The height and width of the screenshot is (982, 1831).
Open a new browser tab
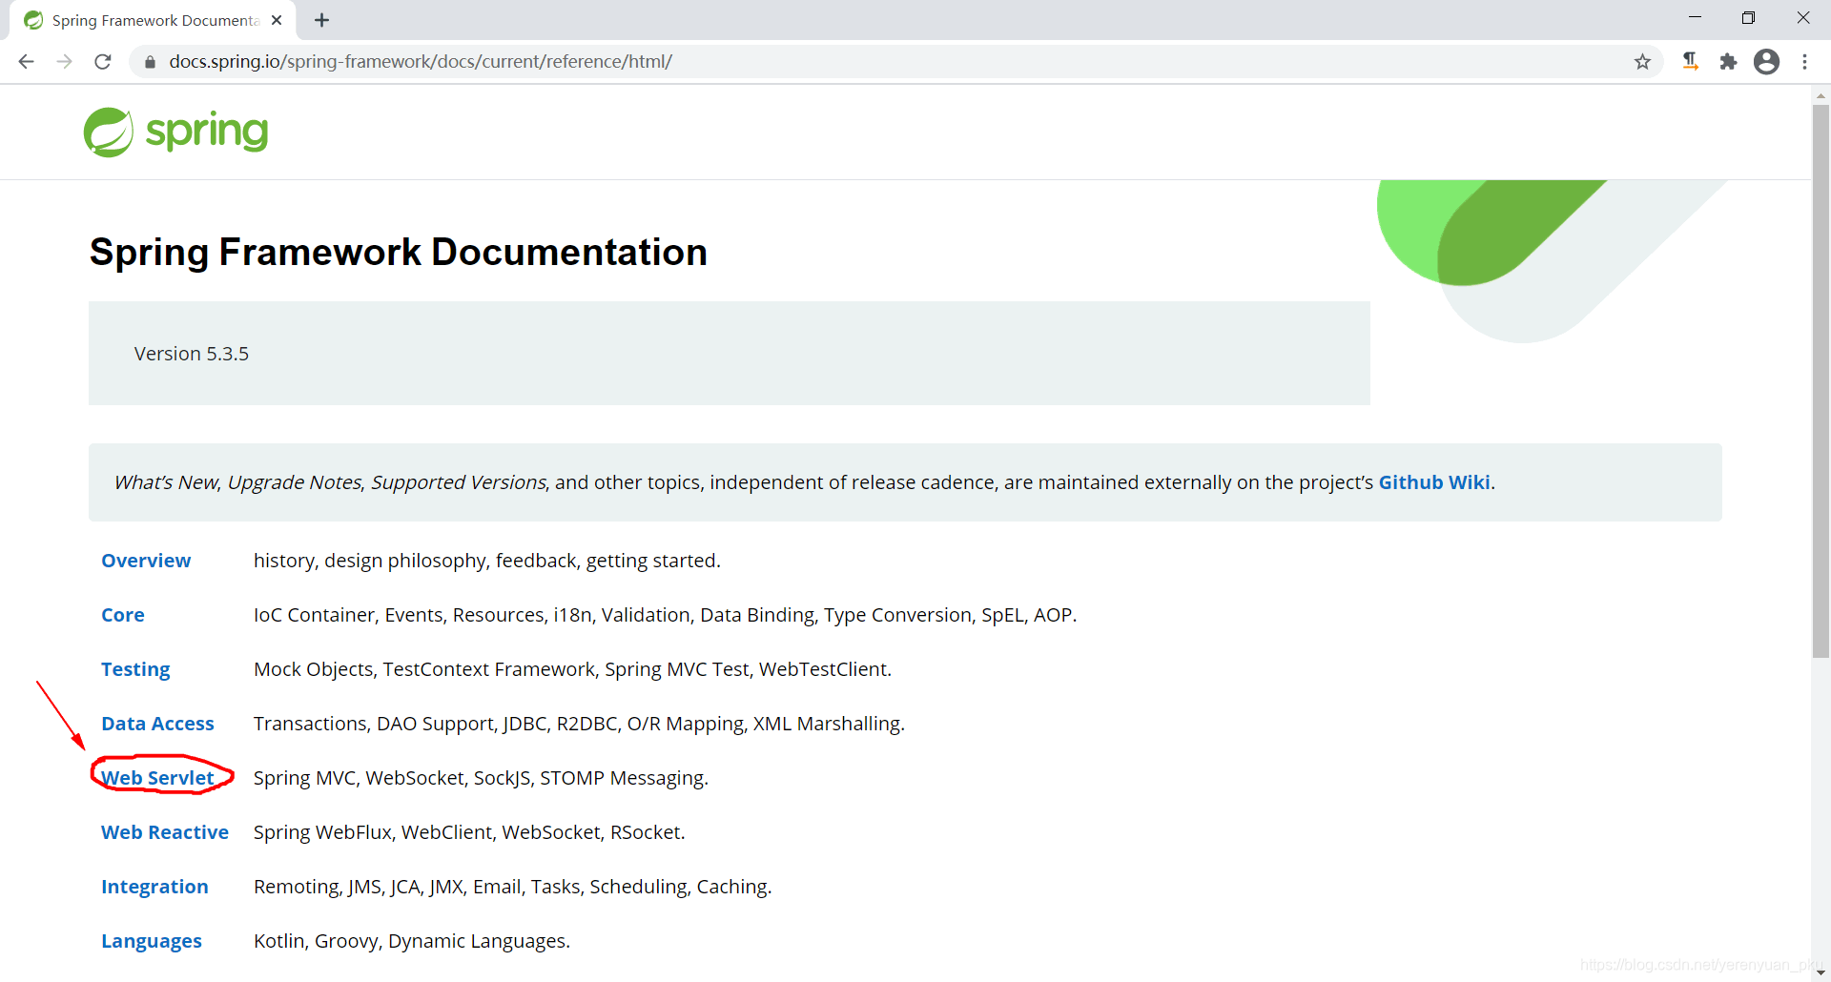(x=321, y=20)
